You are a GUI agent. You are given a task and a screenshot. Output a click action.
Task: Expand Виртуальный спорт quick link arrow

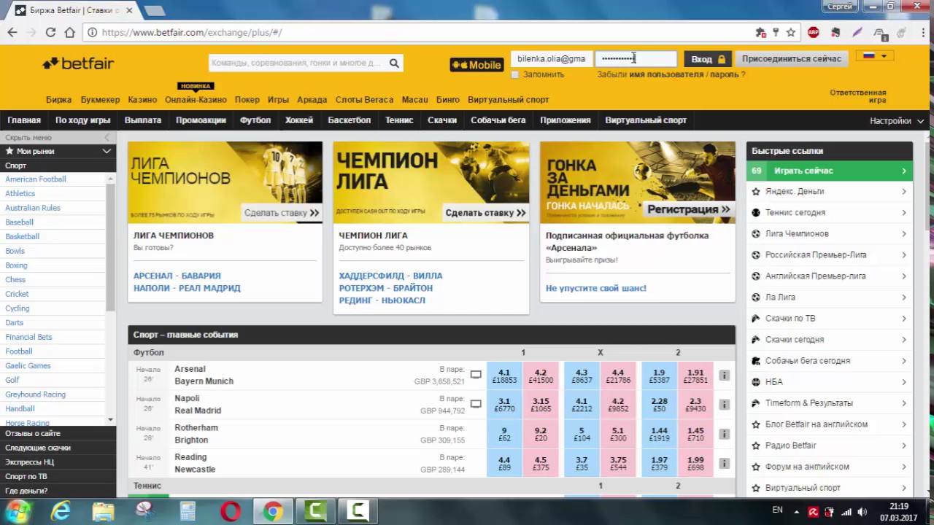903,487
